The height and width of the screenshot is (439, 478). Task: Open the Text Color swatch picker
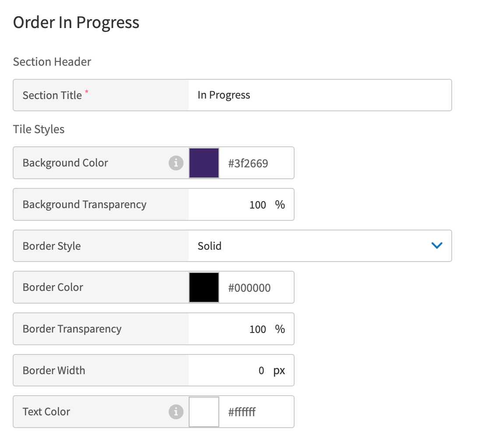204,412
